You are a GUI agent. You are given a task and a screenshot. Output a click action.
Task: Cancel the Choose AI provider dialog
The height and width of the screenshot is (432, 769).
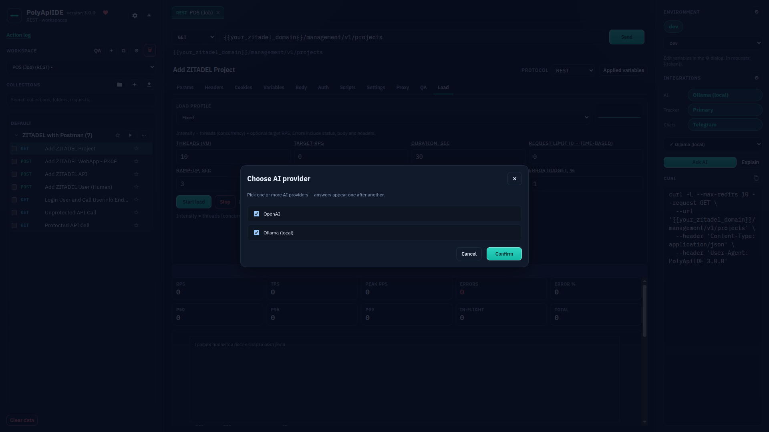coord(469,254)
